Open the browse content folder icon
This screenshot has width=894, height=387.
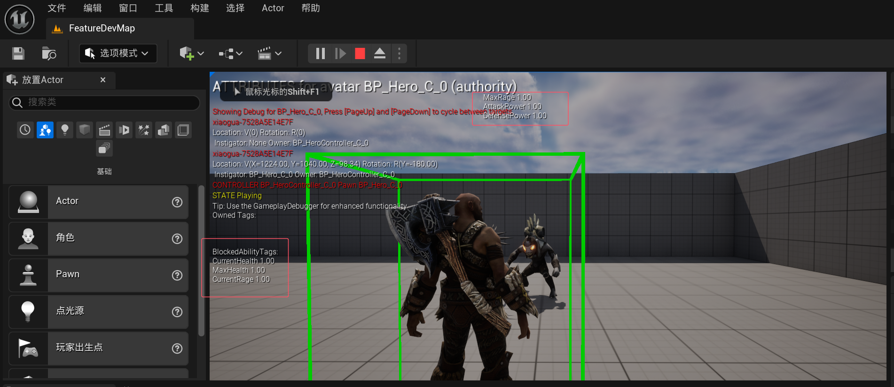click(49, 53)
